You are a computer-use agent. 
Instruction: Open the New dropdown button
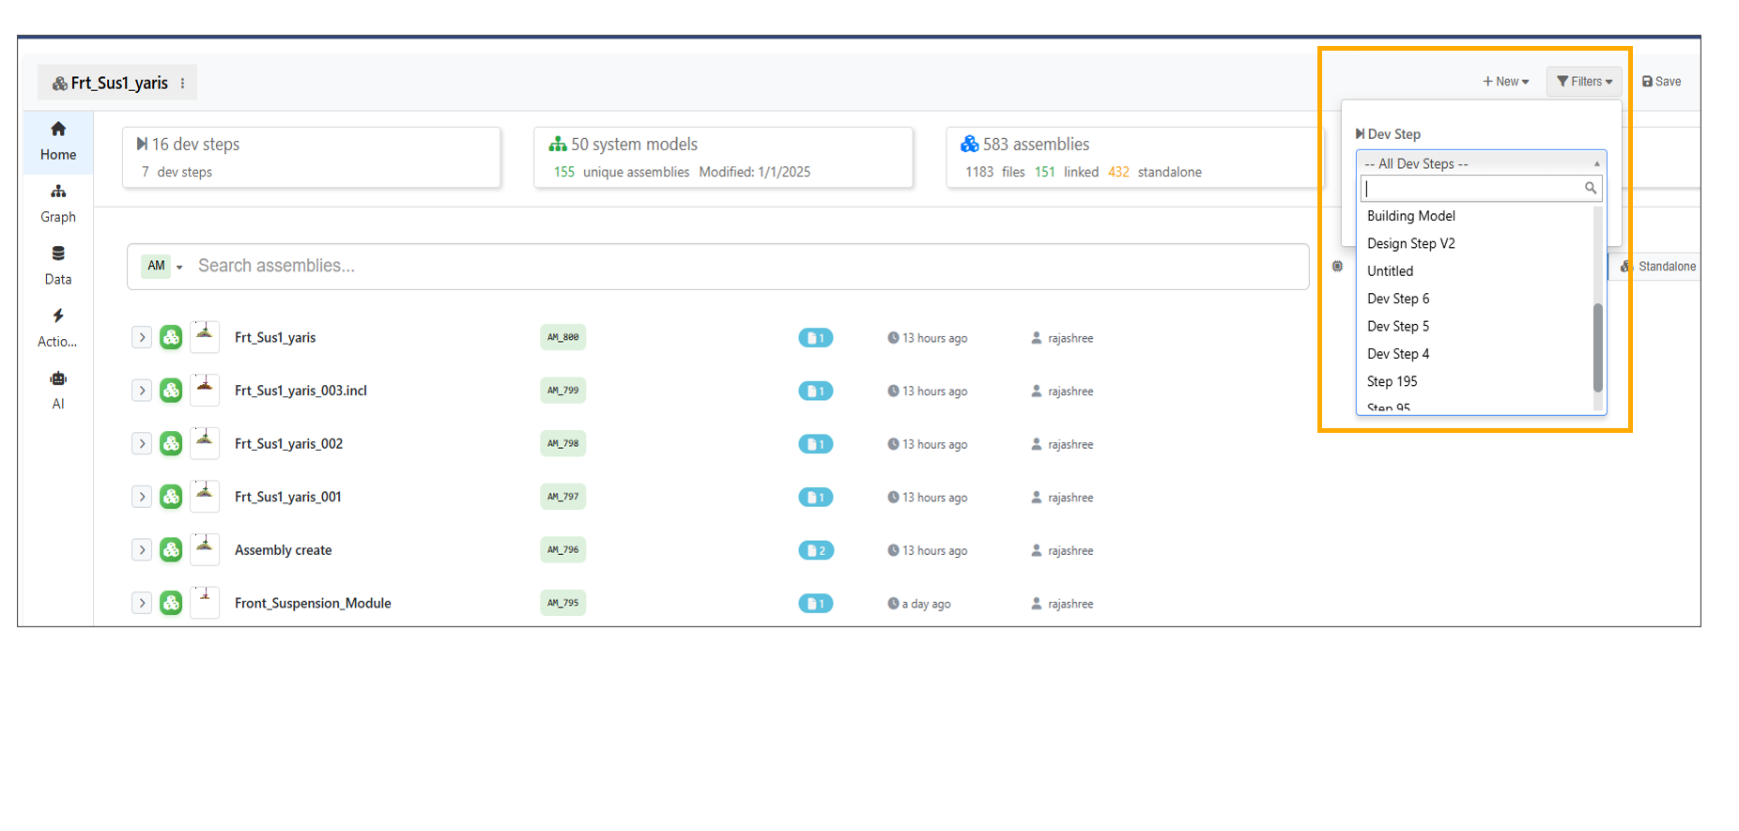1505,82
